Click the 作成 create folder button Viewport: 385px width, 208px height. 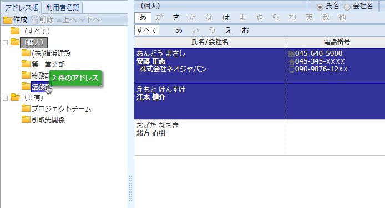[15, 20]
